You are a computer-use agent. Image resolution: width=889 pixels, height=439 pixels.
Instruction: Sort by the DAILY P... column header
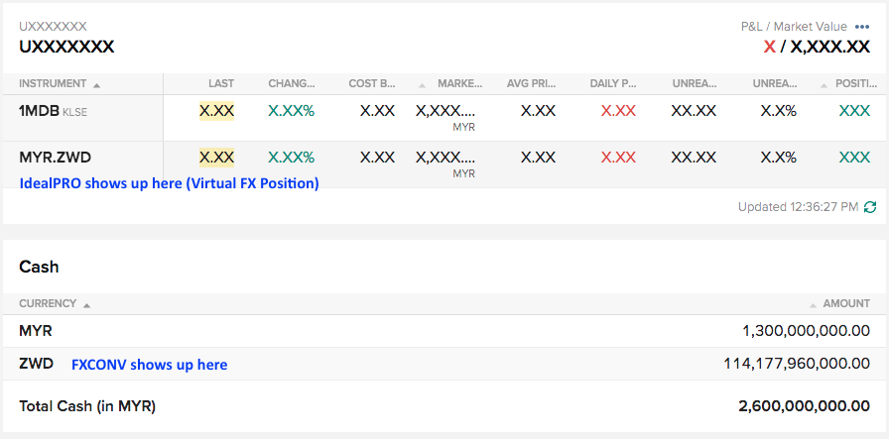[613, 84]
